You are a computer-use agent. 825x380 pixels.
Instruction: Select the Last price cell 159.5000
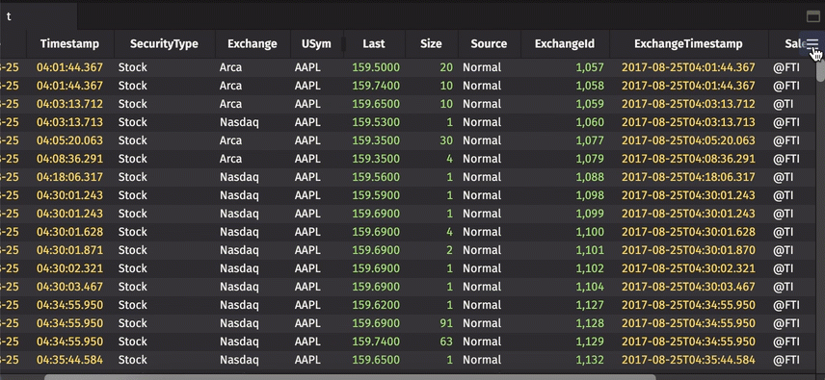pos(376,67)
